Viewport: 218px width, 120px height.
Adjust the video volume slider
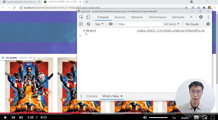point(158,117)
